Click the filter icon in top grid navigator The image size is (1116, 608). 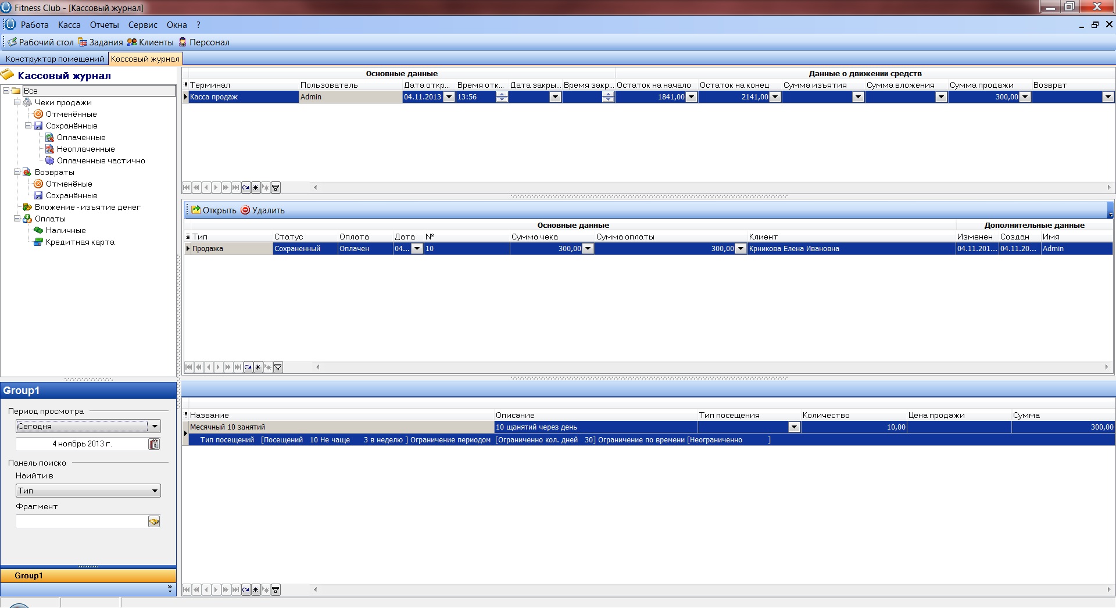tap(276, 188)
